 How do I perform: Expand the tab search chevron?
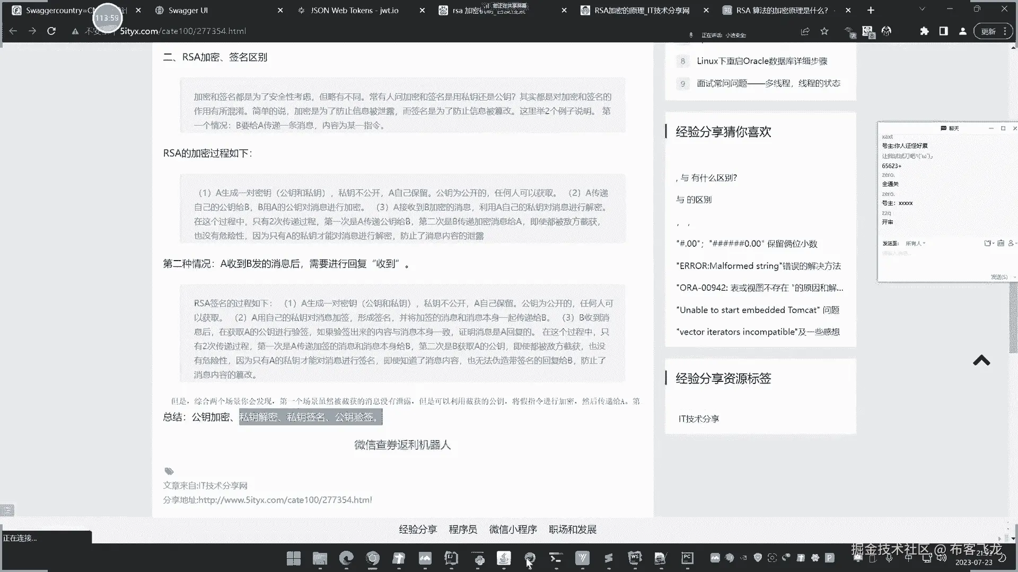[x=922, y=10]
